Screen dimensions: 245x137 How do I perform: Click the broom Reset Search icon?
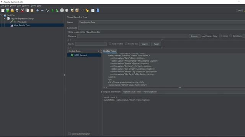click(x=87, y=10)
